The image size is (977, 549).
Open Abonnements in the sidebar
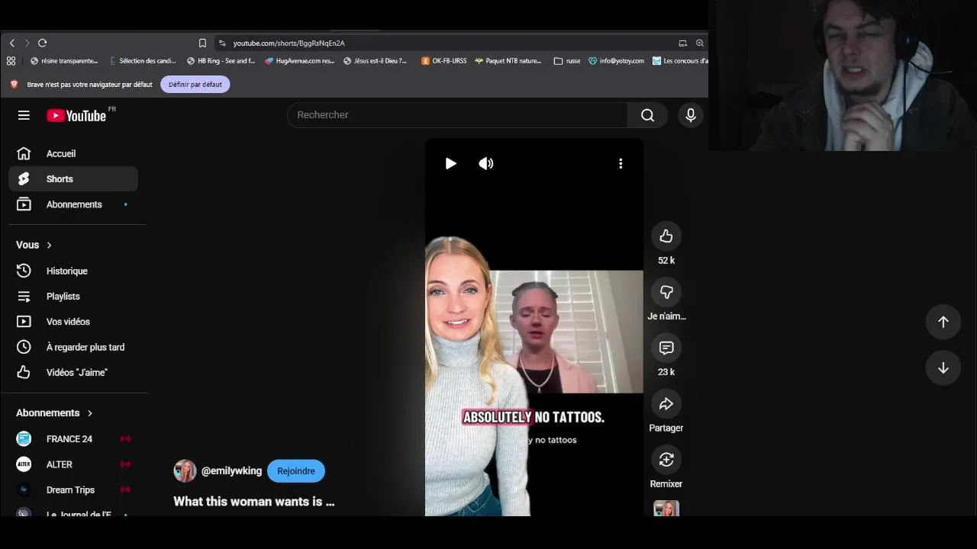click(73, 204)
